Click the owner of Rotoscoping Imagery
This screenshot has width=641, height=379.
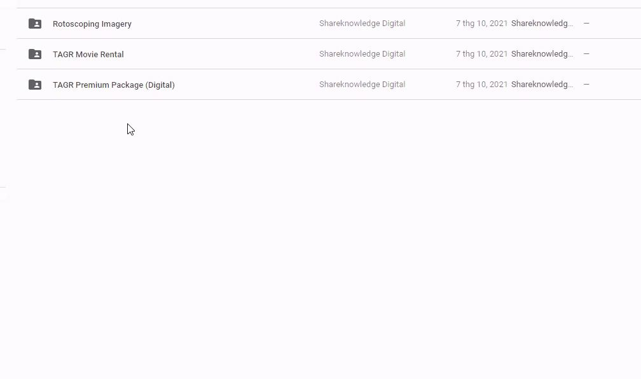click(x=362, y=24)
